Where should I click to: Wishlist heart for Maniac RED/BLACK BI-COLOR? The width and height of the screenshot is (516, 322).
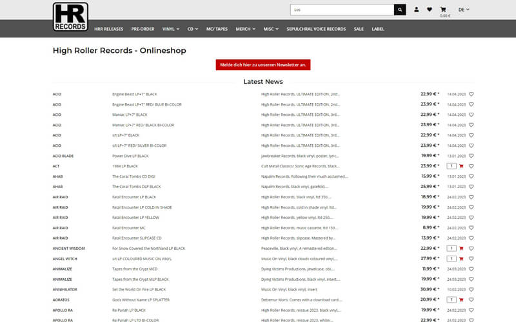point(471,125)
